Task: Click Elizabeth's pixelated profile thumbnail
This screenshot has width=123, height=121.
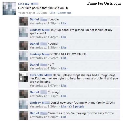Action: pyautogui.click(x=24, y=77)
